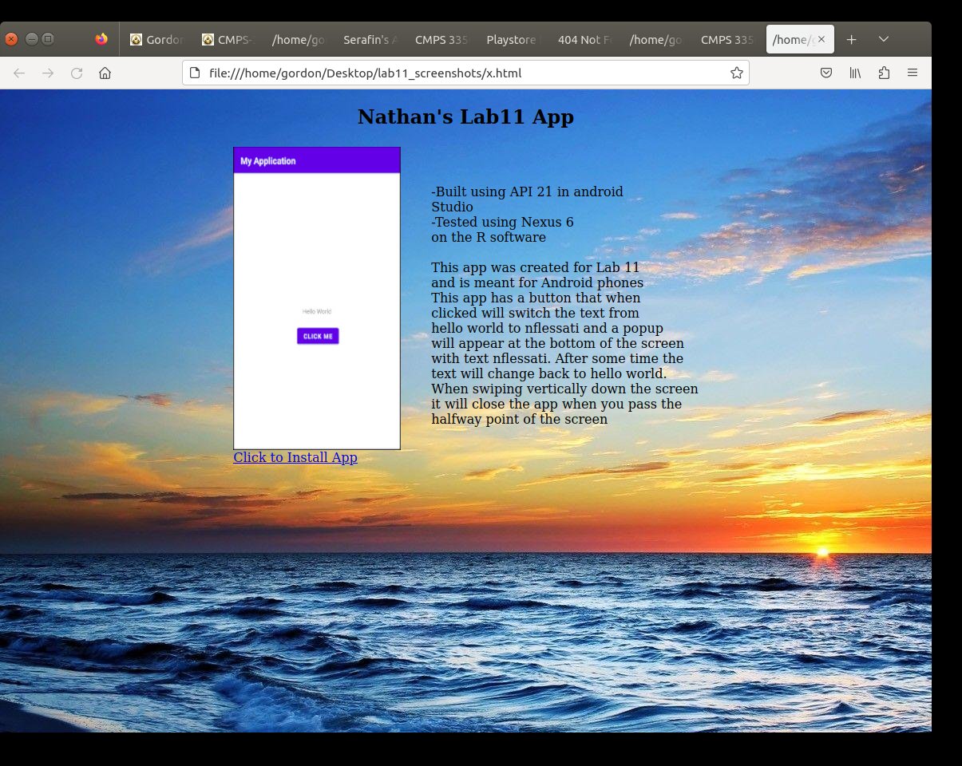Click the Forward navigation arrow
This screenshot has width=962, height=766.
48,73
